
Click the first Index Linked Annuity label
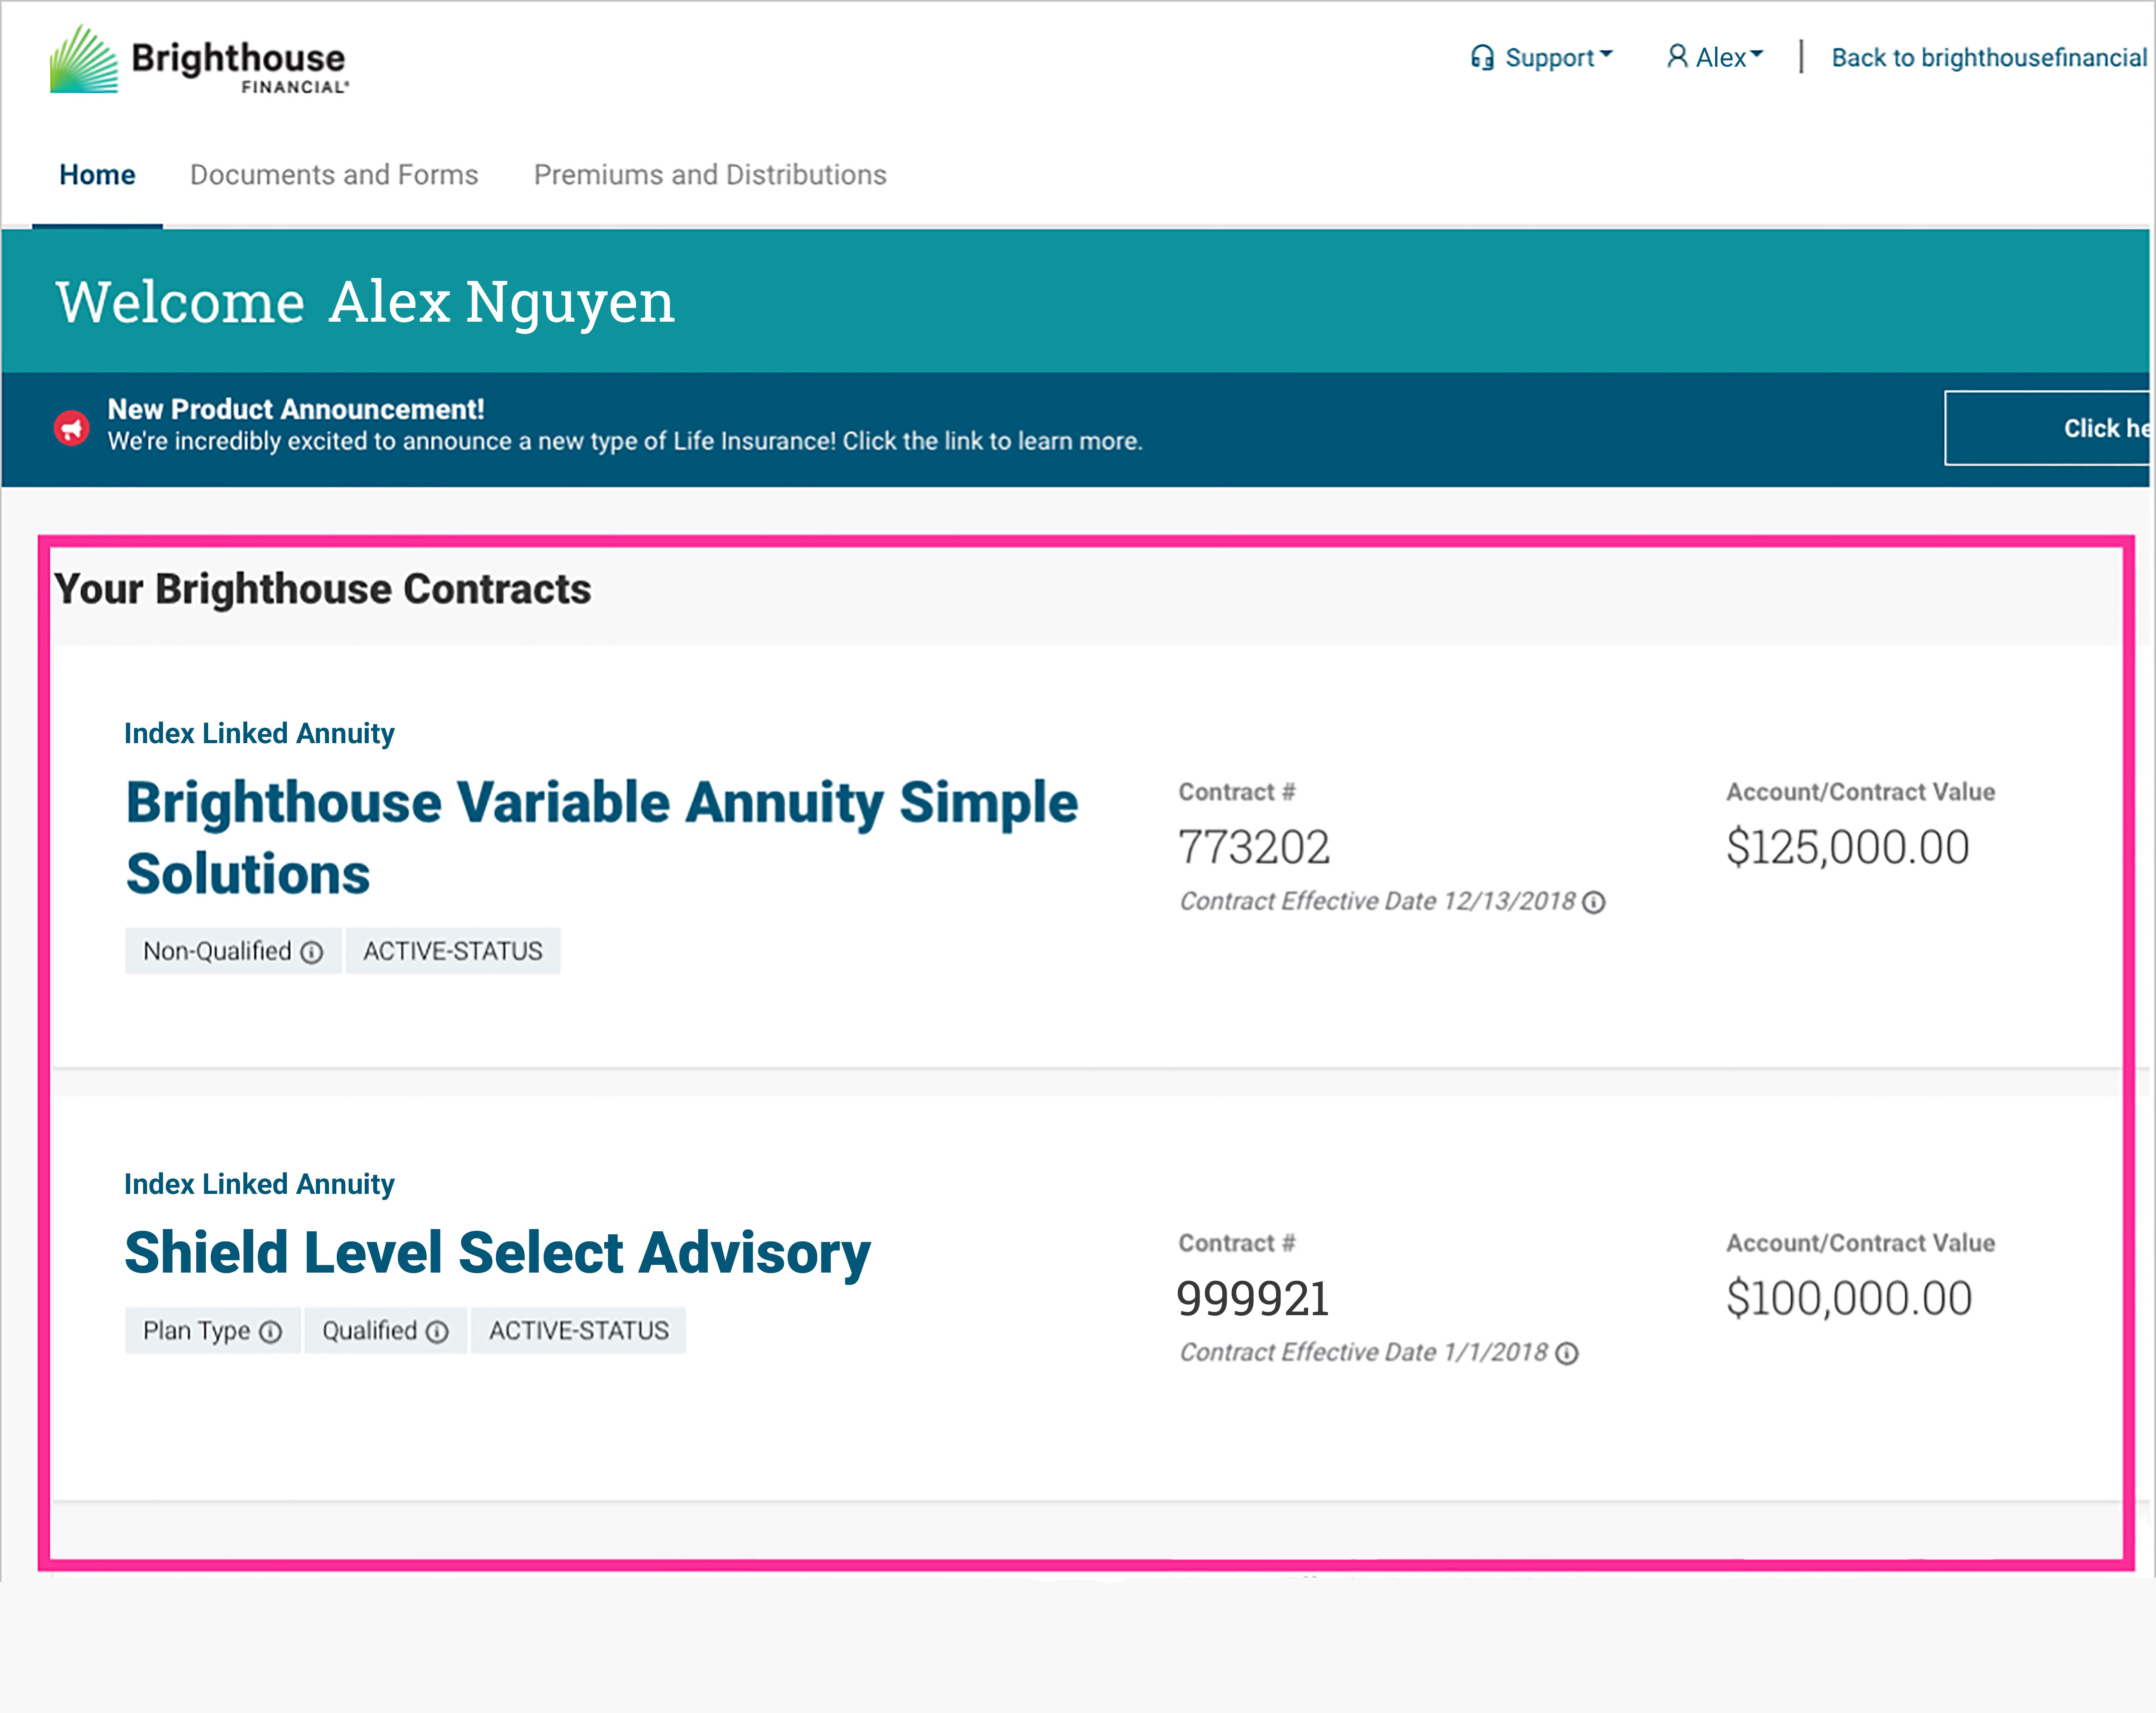259,733
